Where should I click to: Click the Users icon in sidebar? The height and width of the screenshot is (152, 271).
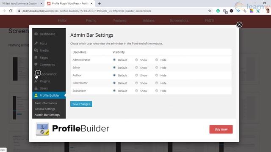click(36, 88)
